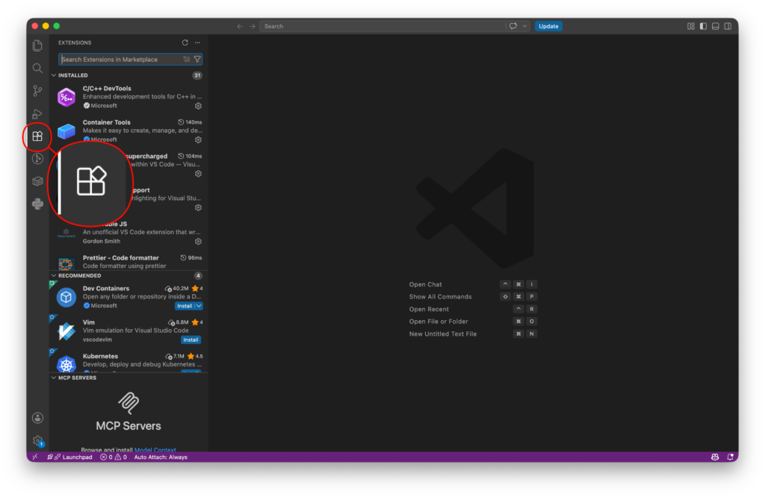Viewport: 765px width, 497px height.
Task: Clear extensions search results
Action: (186, 59)
